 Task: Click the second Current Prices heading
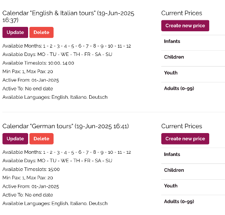click(x=181, y=126)
